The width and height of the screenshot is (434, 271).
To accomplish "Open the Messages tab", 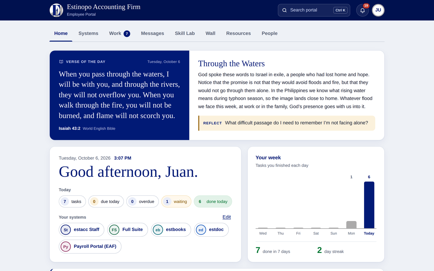I will (153, 33).
